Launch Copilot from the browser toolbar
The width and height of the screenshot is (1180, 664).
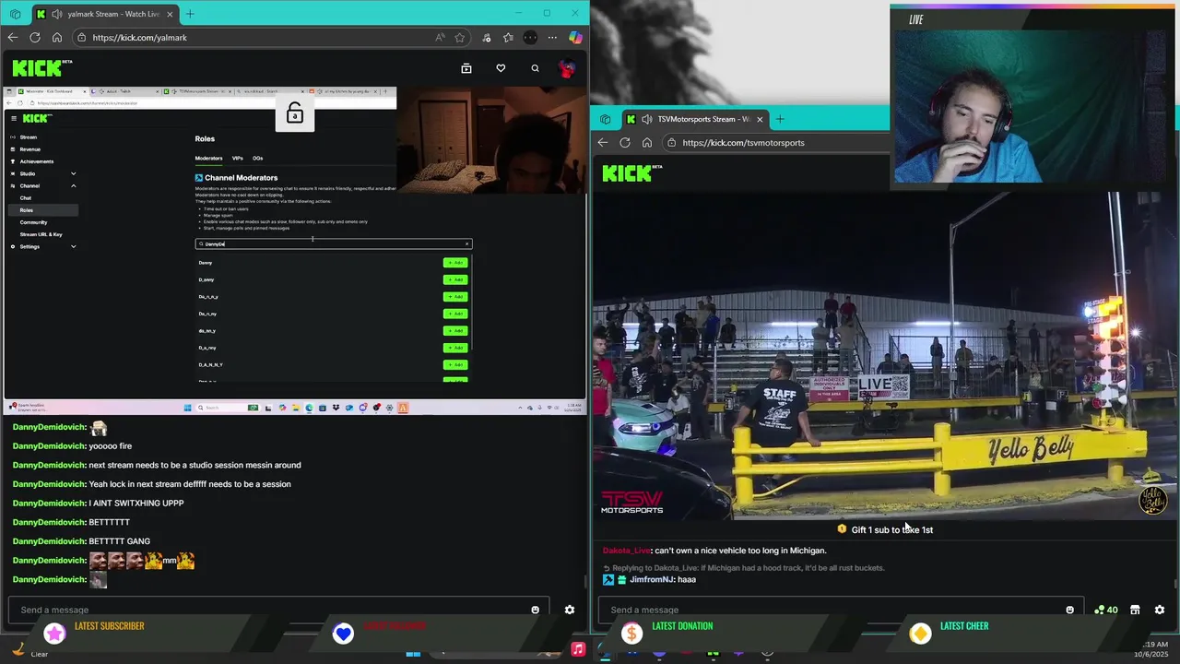[575, 38]
